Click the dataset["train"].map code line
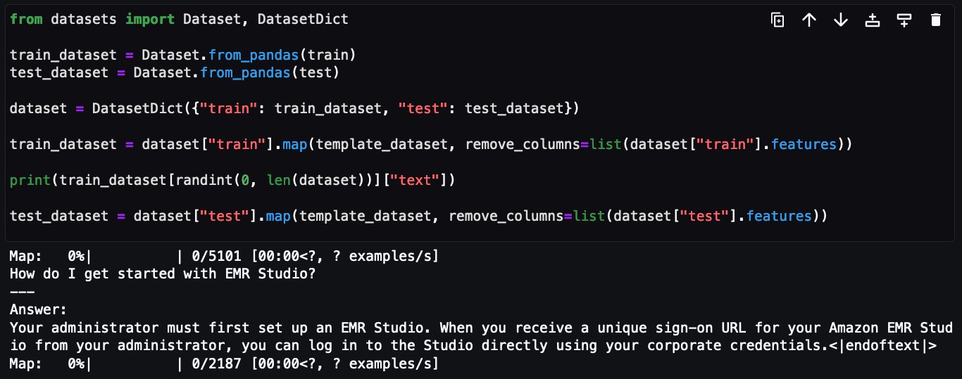This screenshot has height=379, width=962. [431, 144]
